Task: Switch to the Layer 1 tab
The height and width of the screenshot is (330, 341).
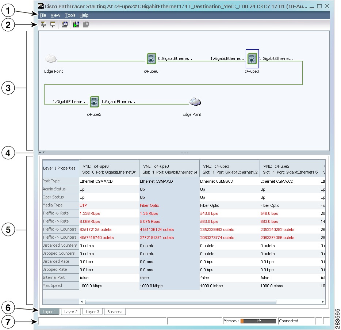Action: (x=49, y=312)
